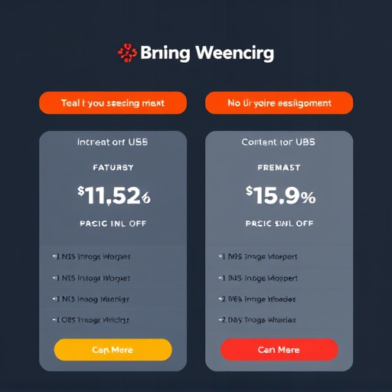Viewport: 392px width, 392px height.
Task: Click second feature row in right card
Action: coord(279,278)
